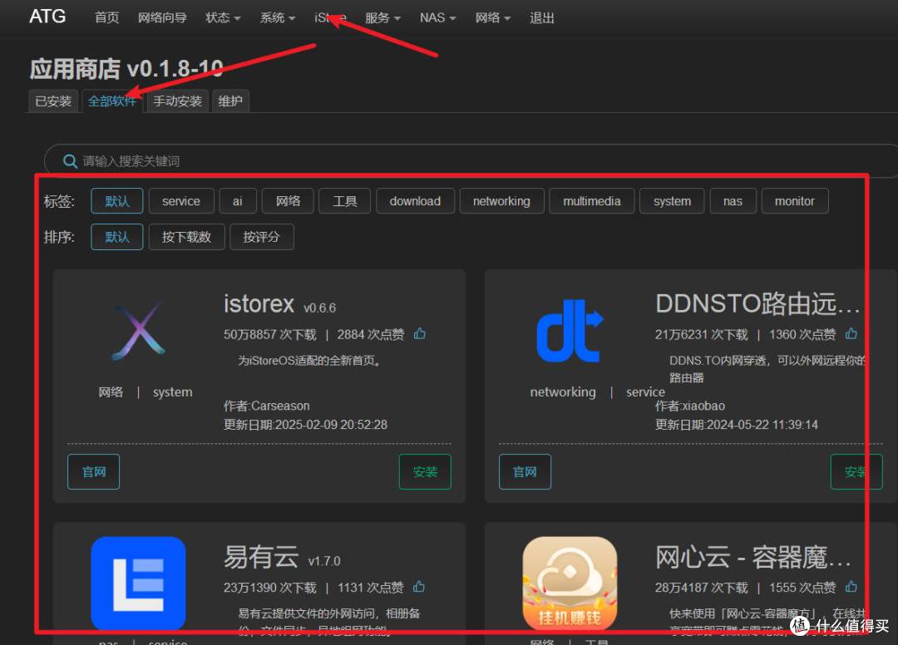Open DDNSTO 官网 link button
The height and width of the screenshot is (645, 898).
point(525,471)
